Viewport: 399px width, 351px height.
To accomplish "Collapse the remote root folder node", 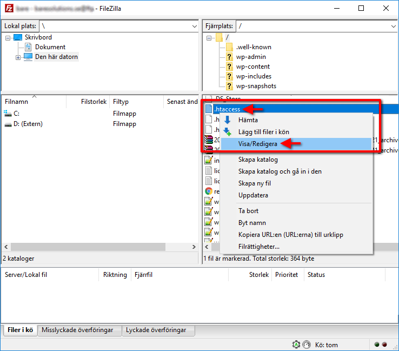I will coord(209,38).
